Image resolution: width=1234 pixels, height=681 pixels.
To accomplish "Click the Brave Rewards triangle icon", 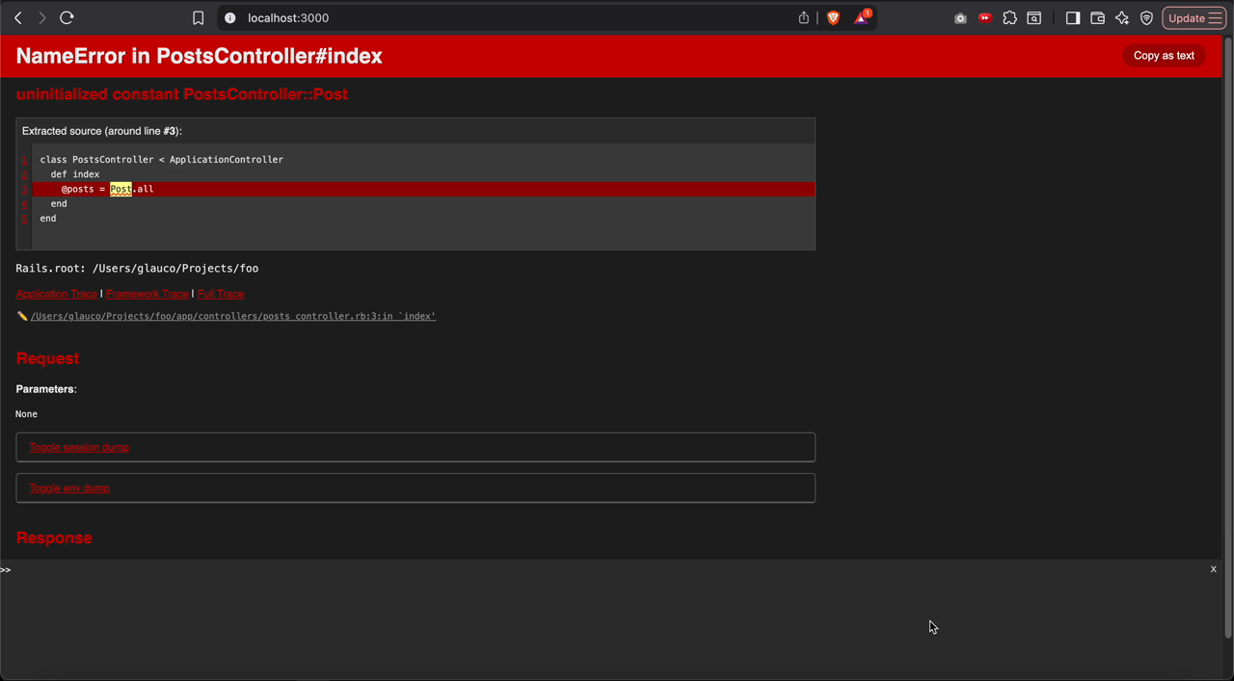I will 860,17.
